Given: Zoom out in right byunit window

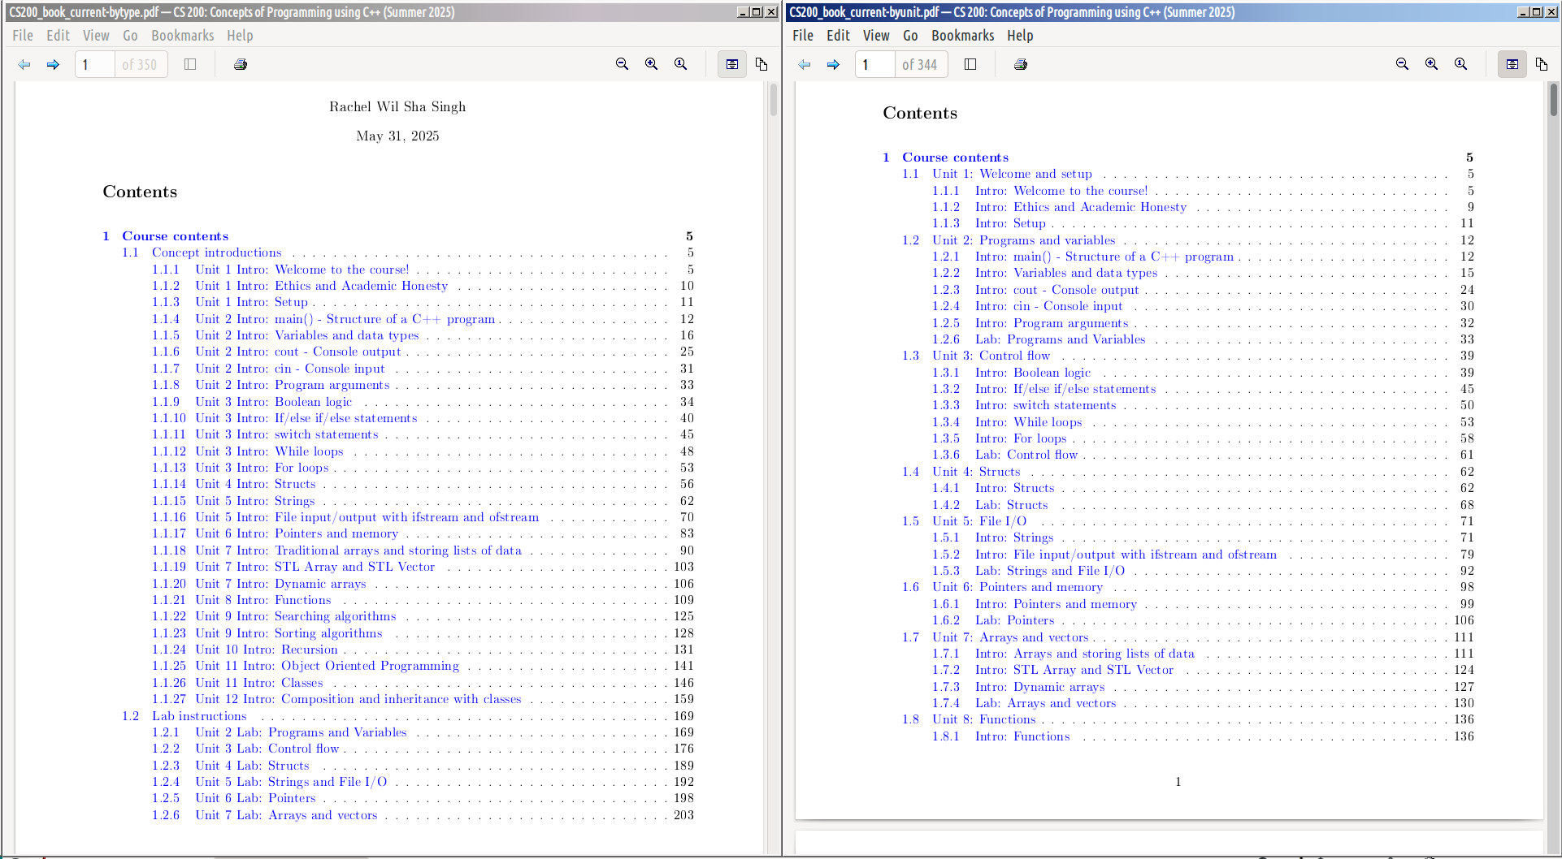Looking at the screenshot, I should pos(1403,64).
